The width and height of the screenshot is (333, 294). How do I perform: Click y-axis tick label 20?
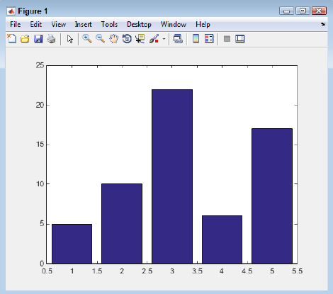click(40, 105)
